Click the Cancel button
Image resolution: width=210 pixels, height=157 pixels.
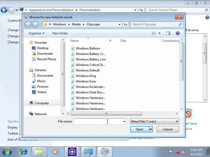coord(168,129)
